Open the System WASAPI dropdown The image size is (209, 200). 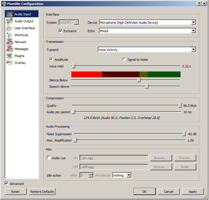tap(69, 23)
